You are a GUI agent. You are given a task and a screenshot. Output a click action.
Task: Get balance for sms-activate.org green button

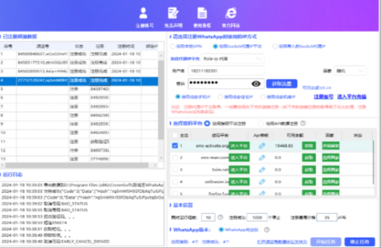pos(309,146)
